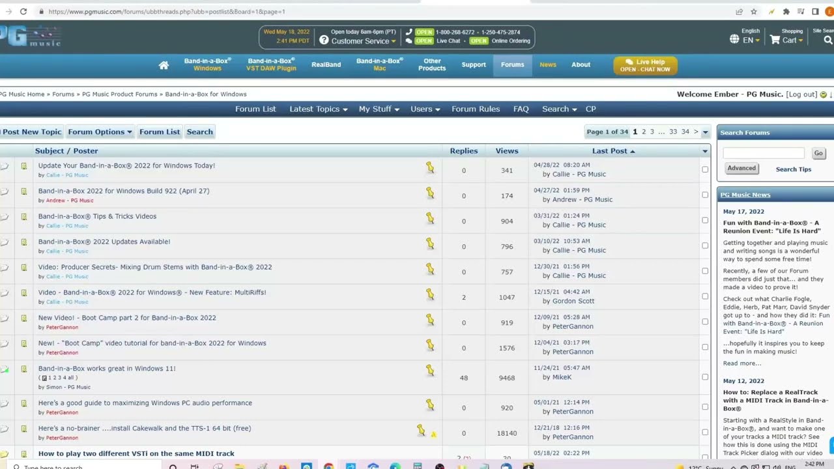Click the "Read more..." news link
The width and height of the screenshot is (834, 469).
(742, 363)
